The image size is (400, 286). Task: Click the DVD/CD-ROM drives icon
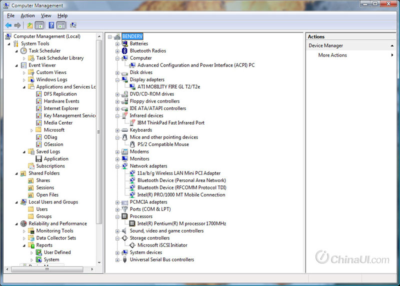point(124,94)
